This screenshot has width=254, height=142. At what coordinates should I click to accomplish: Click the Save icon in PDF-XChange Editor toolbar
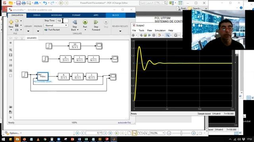pos(18,3)
